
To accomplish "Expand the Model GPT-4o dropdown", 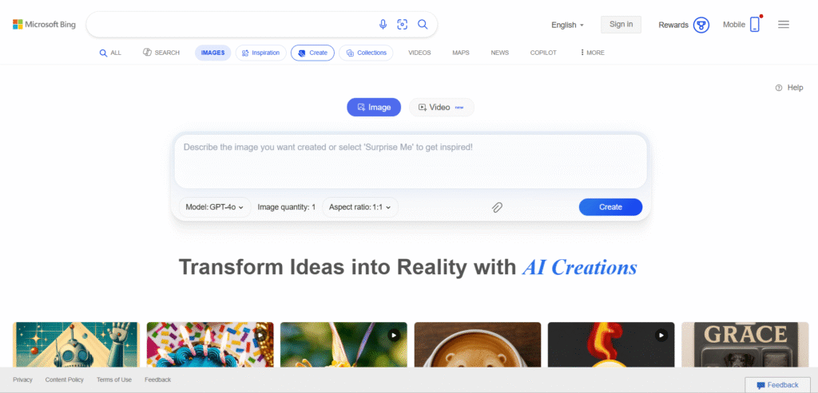I will [214, 207].
